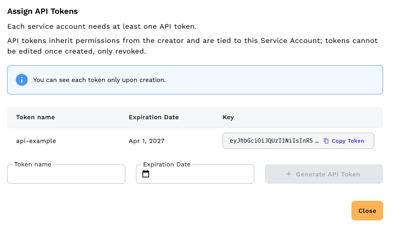This screenshot has width=393, height=226.
Task: Click the Close button
Action: tap(367, 210)
